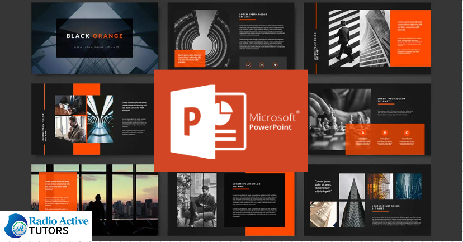Click the orange caption box under circular building
Image resolution: width=463 pixels, height=242 pixels.
[190, 59]
